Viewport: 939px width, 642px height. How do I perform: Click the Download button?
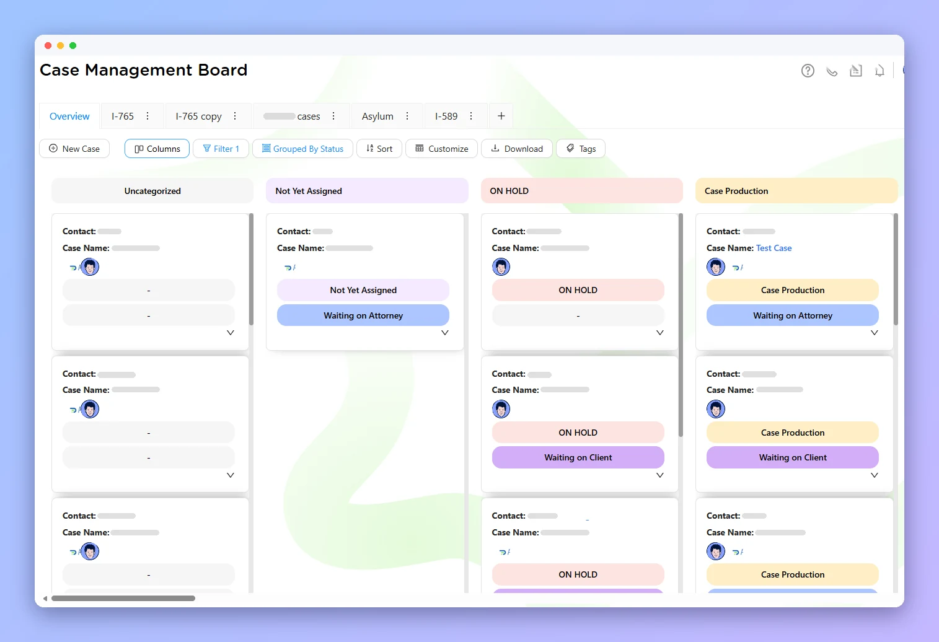point(517,149)
